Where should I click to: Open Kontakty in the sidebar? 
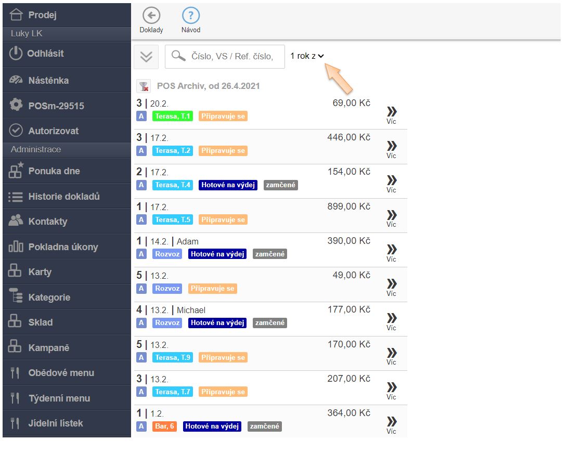coord(47,222)
